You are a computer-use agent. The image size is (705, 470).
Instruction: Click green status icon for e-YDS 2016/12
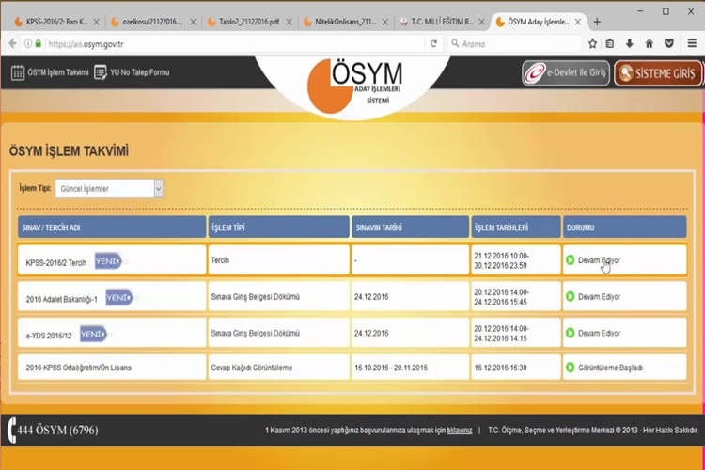(571, 333)
